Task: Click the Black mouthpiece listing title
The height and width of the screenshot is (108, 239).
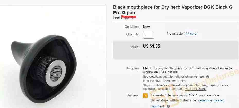Action: pyautogui.click(x=173, y=10)
